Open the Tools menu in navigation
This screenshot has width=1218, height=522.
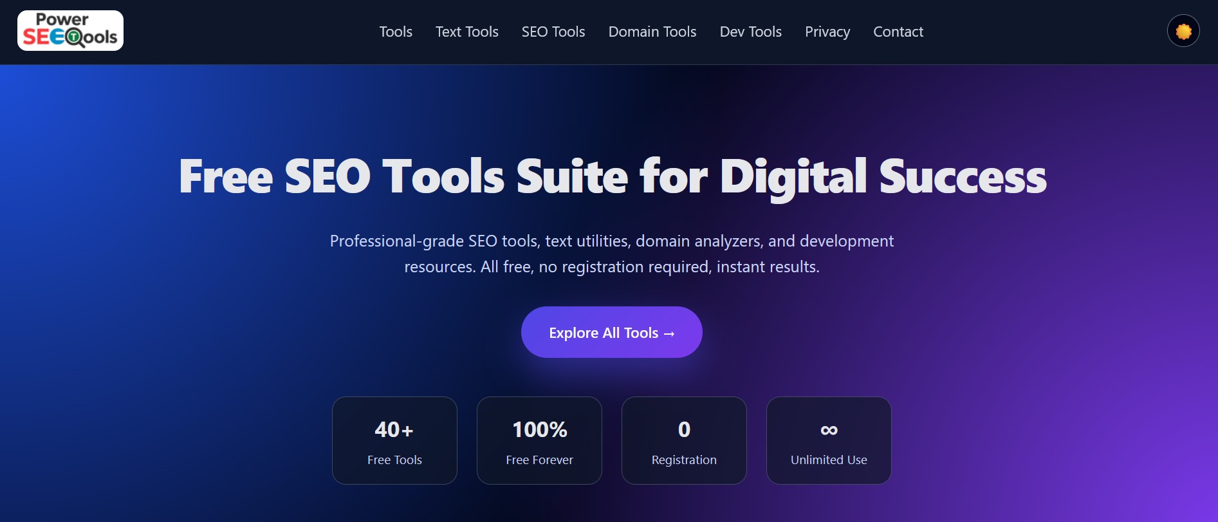395,32
